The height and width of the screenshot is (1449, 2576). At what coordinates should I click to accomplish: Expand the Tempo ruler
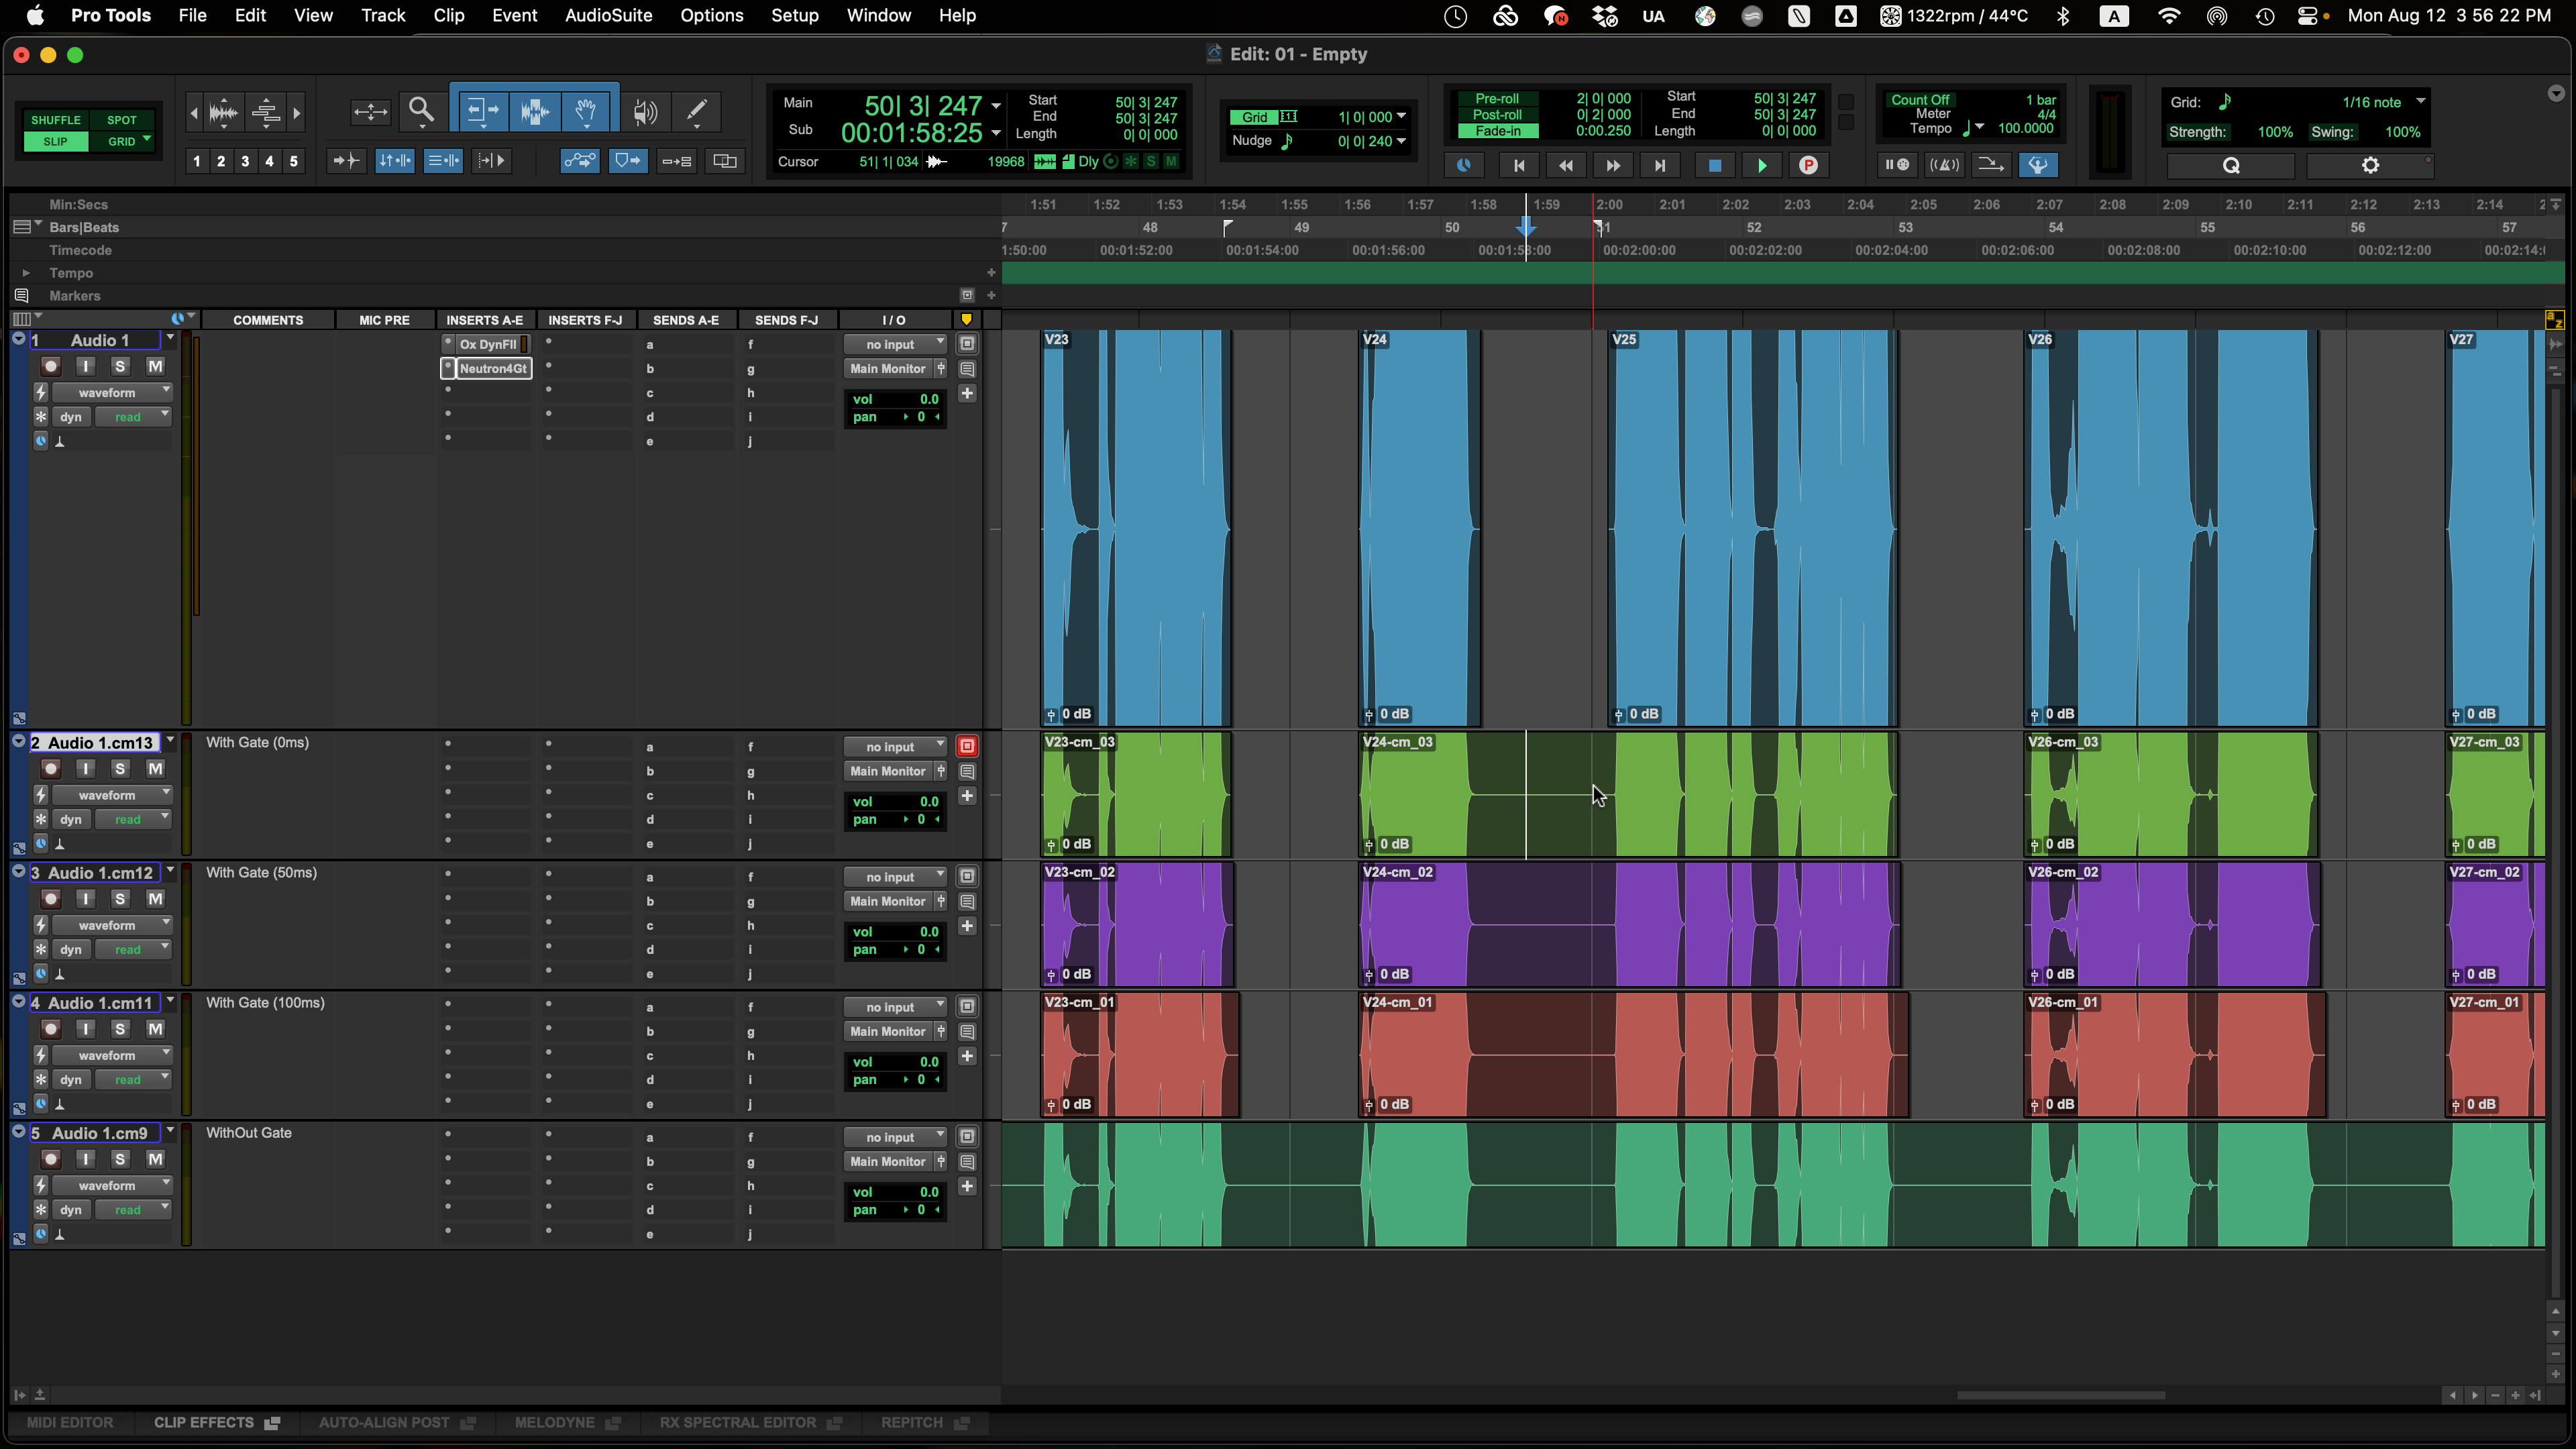(26, 273)
